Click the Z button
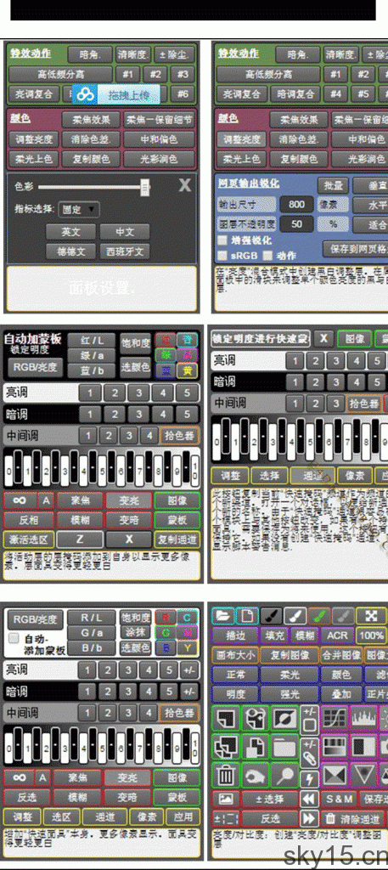Viewport: 388px width, 870px height. coord(80,540)
